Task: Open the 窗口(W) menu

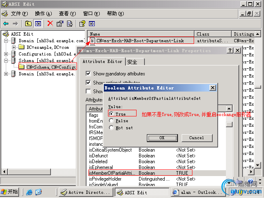Action: coord(91,14)
